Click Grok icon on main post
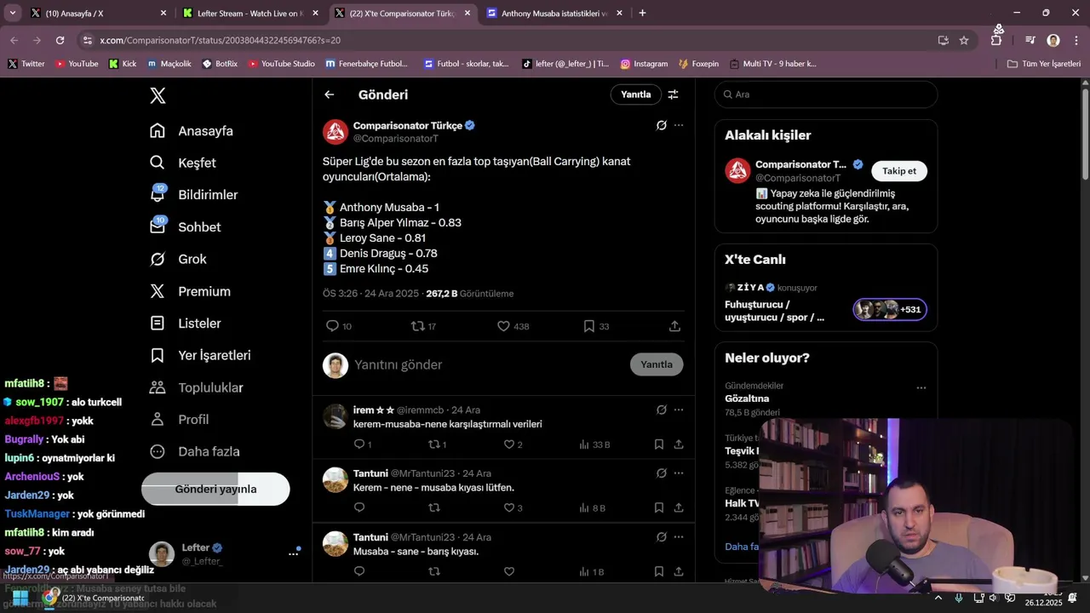Viewport: 1090px width, 613px height. (662, 125)
